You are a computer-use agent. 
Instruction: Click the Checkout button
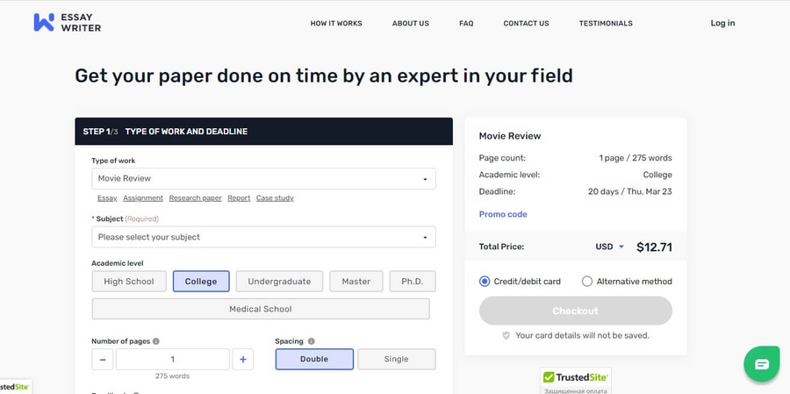[575, 311]
